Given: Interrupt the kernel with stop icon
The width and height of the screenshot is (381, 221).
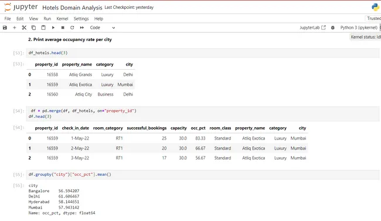Looking at the screenshot, I should pos(63,28).
